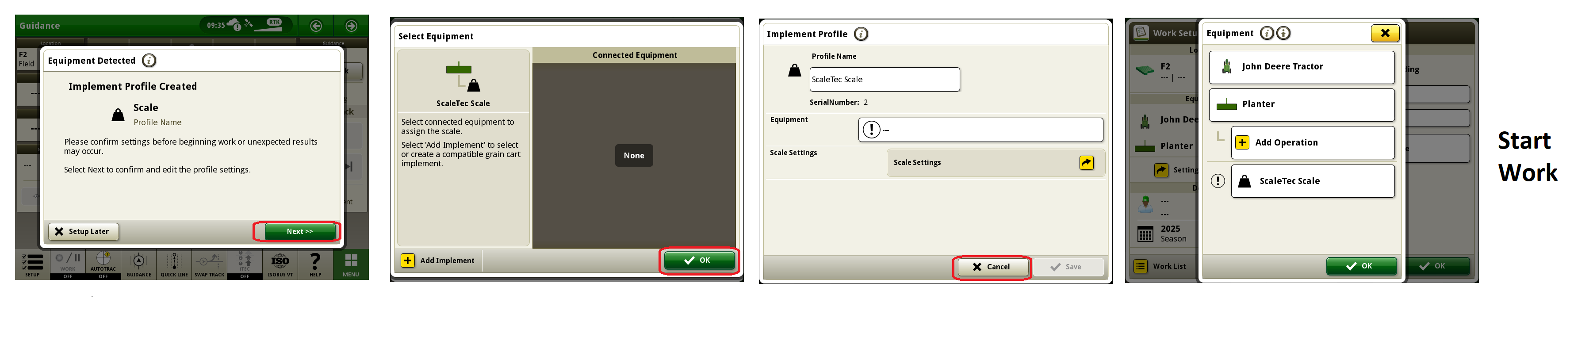Close Equipment dialog with yellow X
The height and width of the screenshot is (337, 1593).
pyautogui.click(x=1385, y=34)
